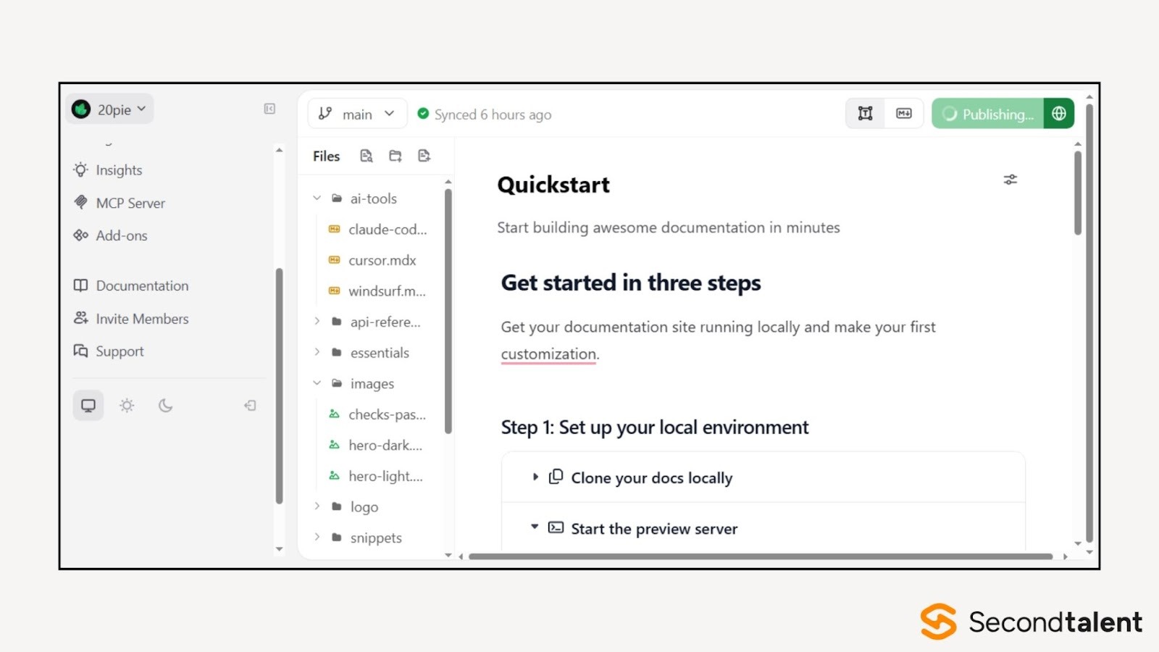The height and width of the screenshot is (652, 1159).
Task: Click the globe icon beside Publishing
Action: 1059,114
